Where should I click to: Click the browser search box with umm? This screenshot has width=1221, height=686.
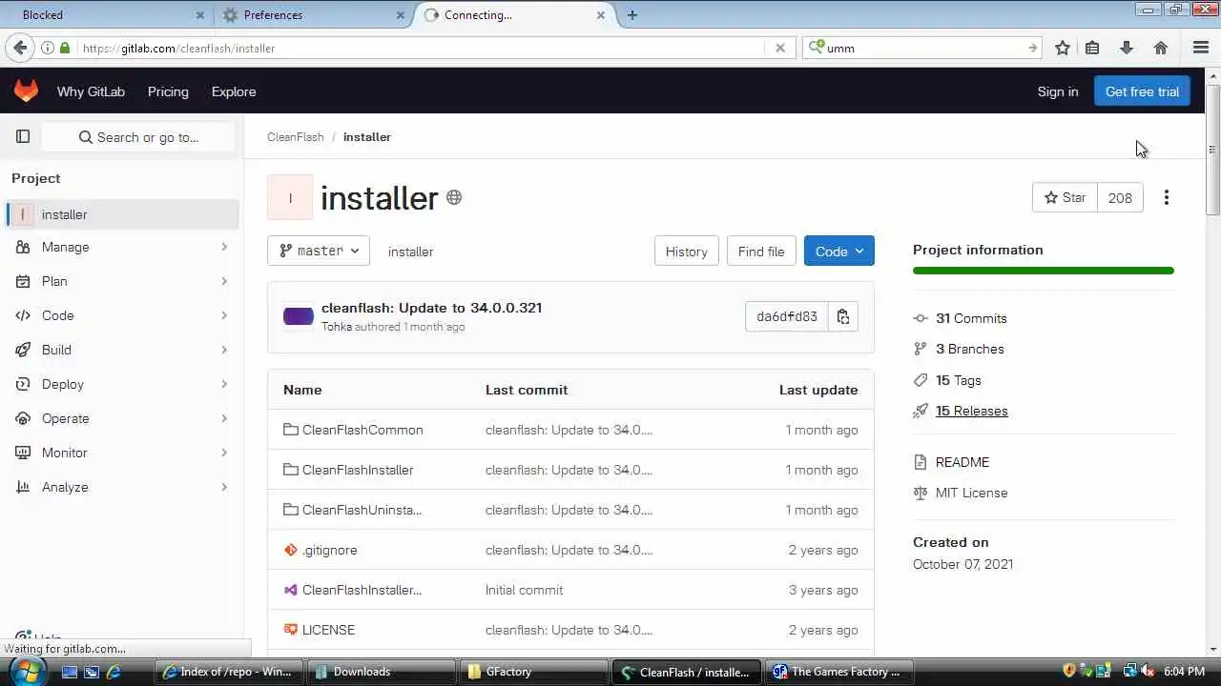[923, 48]
